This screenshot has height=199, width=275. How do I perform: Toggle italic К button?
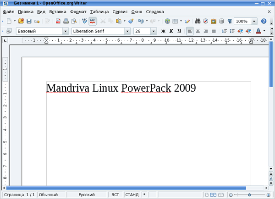pyautogui.click(x=171, y=31)
